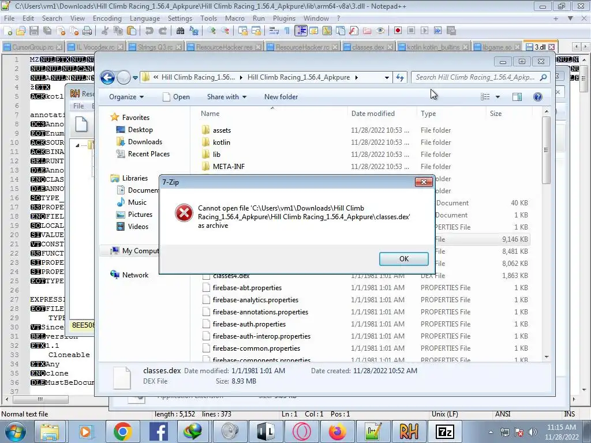The height and width of the screenshot is (443, 591).
Task: Click Notepad++ Playback macro icon
Action: tap(424, 31)
